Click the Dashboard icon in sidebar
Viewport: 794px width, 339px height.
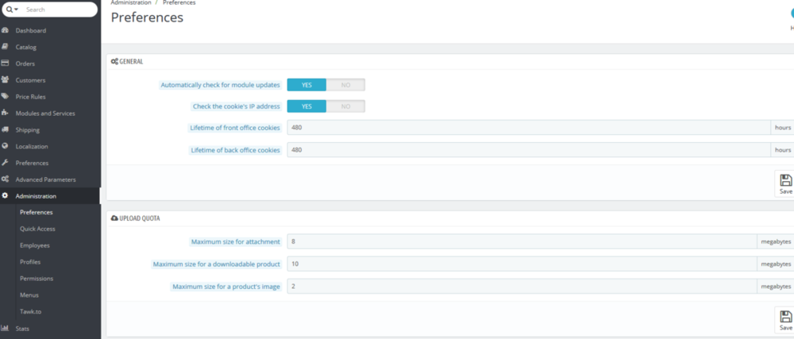pos(6,30)
